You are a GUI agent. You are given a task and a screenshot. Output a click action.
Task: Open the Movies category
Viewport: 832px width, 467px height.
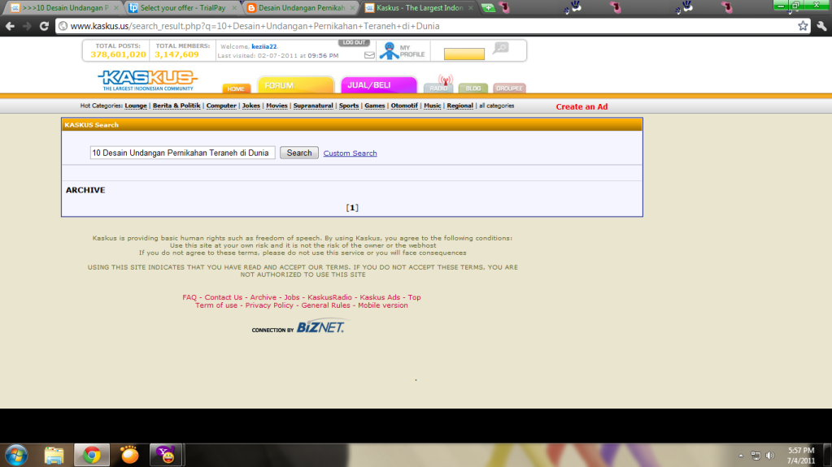click(277, 106)
